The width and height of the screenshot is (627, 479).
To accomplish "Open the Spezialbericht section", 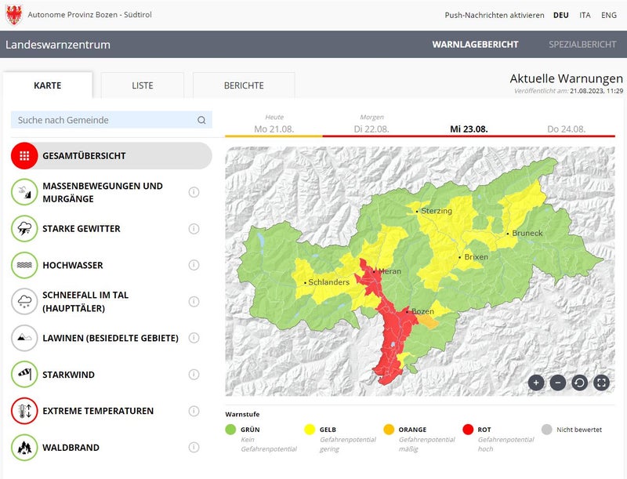I will click(582, 45).
